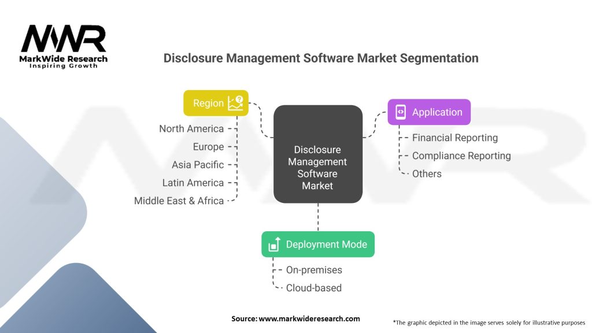Select the purple Application label text
This screenshot has width=592, height=333.
point(437,112)
